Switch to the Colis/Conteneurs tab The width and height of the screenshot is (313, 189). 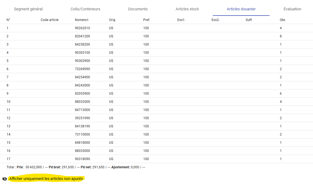point(85,9)
